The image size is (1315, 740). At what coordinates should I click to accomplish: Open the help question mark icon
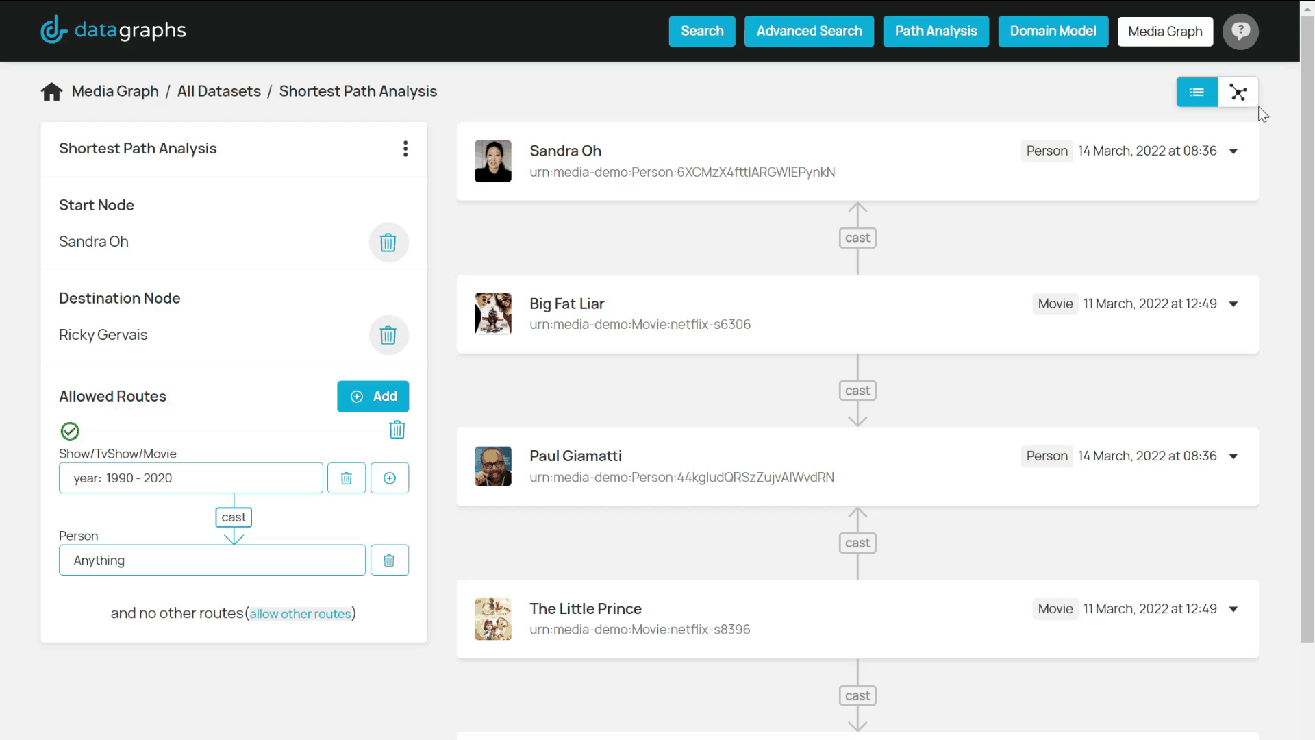tap(1240, 32)
